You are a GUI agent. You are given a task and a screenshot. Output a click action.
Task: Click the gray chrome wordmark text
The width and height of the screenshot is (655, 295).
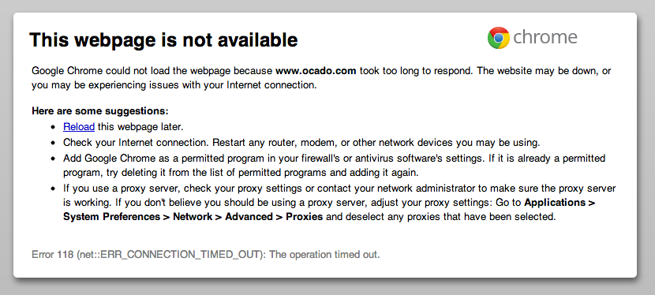click(545, 38)
